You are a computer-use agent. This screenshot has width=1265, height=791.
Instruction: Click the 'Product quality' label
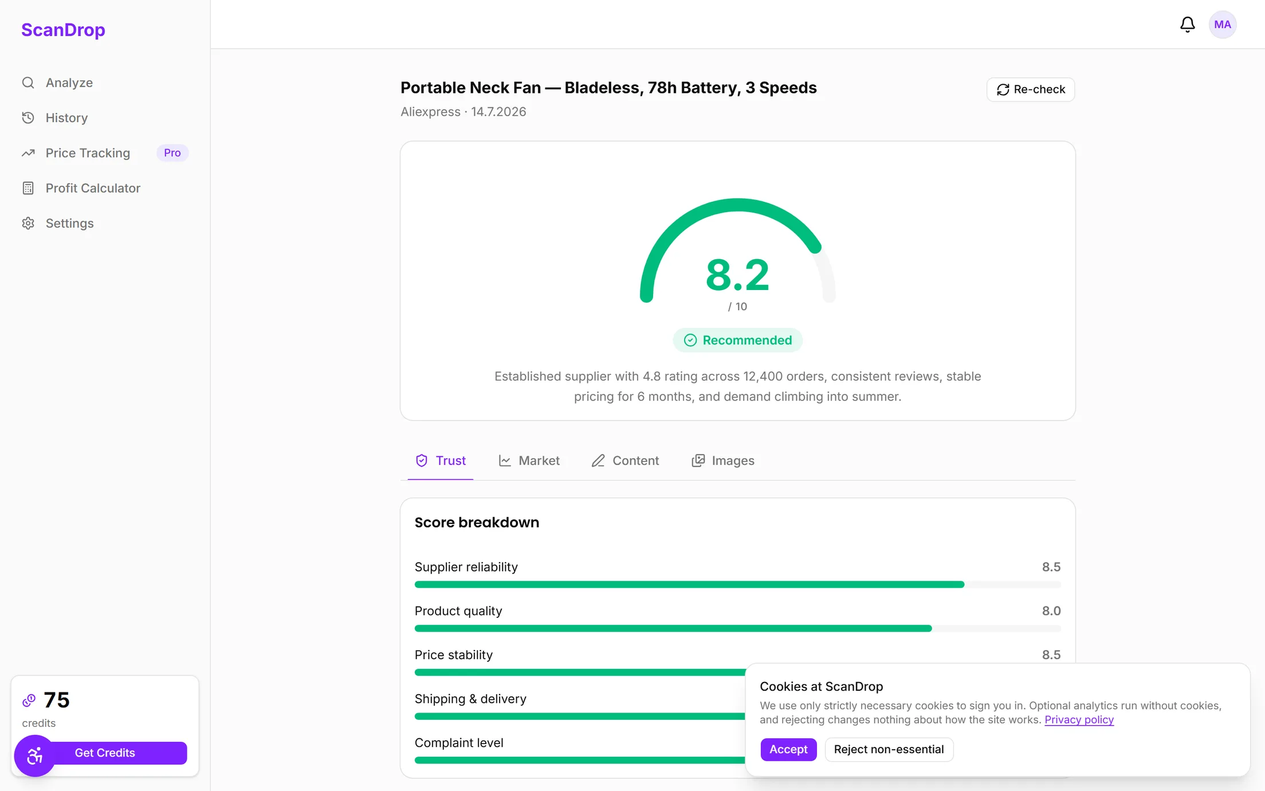point(458,611)
